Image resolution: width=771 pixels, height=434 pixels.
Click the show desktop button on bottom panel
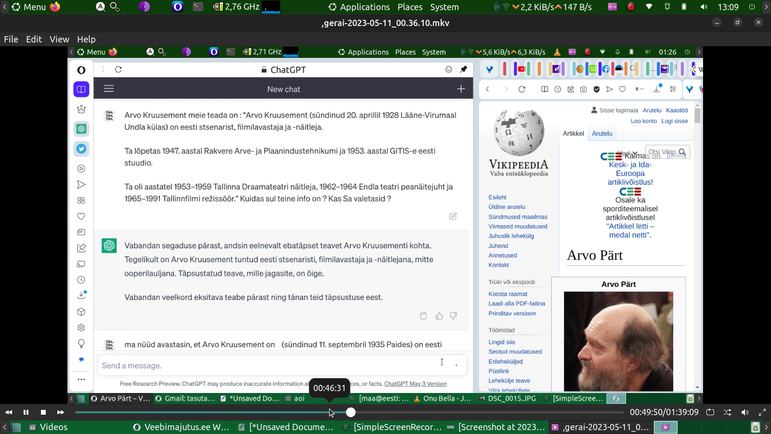(x=16, y=427)
